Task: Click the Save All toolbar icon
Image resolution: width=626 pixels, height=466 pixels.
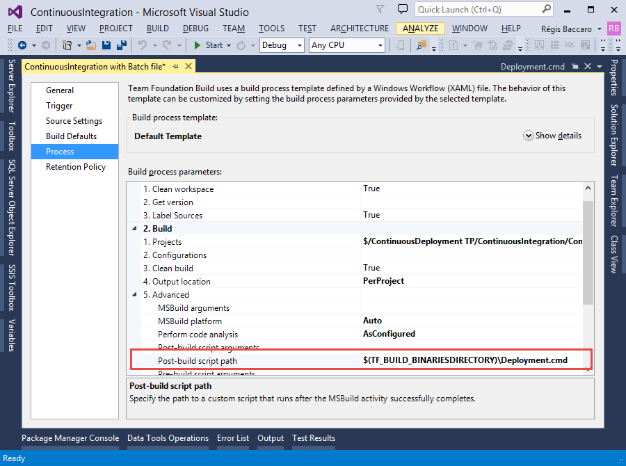Action: pyautogui.click(x=120, y=45)
